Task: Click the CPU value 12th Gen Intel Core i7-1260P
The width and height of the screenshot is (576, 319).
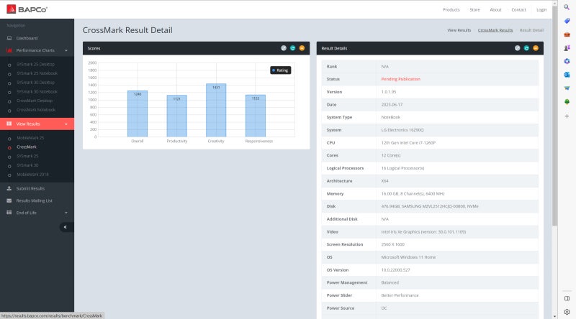Action: coord(408,143)
